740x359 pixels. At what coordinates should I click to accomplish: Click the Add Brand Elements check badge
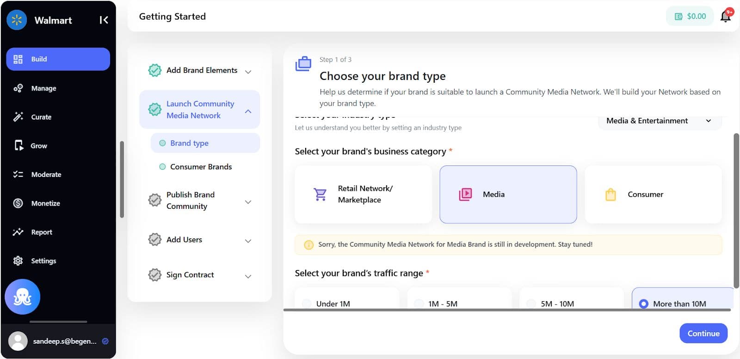pos(154,70)
